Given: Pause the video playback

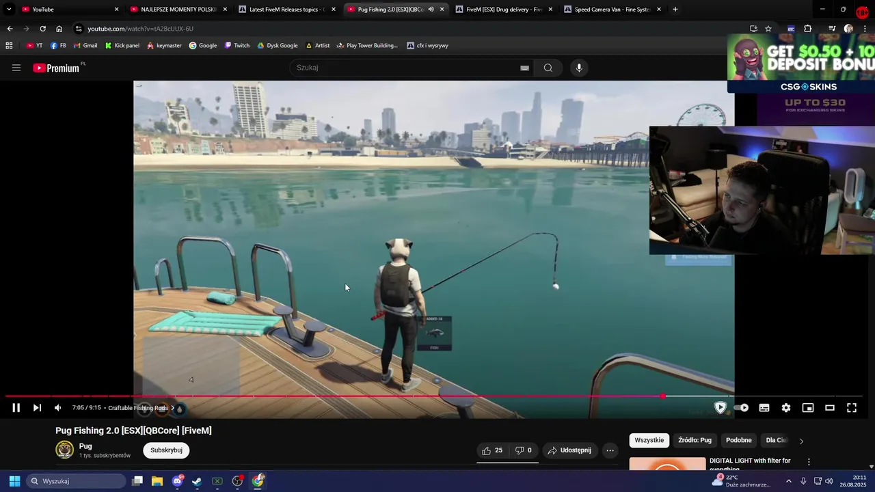Looking at the screenshot, I should (x=16, y=408).
